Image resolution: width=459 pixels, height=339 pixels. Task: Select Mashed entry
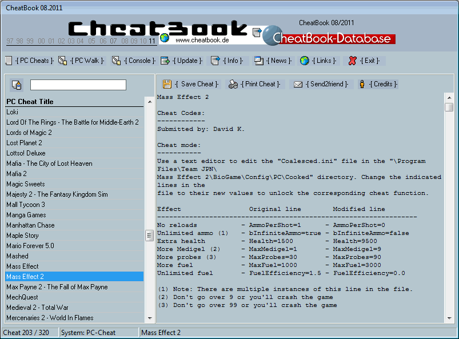[x=75, y=256]
